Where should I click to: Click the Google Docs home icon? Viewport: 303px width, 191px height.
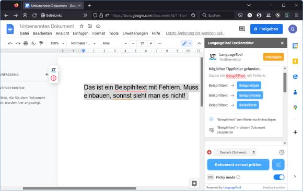pos(10,29)
